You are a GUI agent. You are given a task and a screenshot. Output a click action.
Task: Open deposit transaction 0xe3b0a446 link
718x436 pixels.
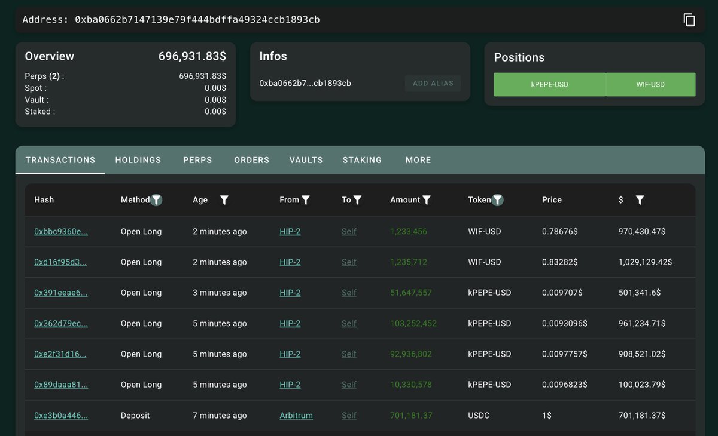point(61,416)
